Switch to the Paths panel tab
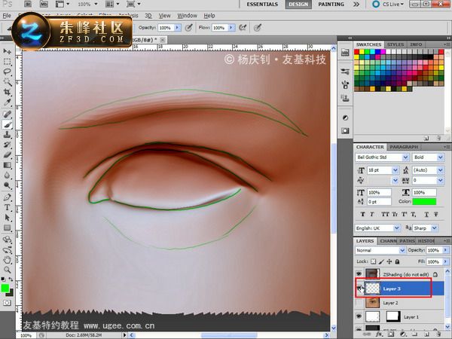 tap(408, 241)
